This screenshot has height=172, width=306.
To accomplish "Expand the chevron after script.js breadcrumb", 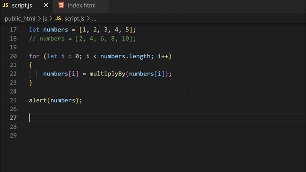I will coord(88,19).
